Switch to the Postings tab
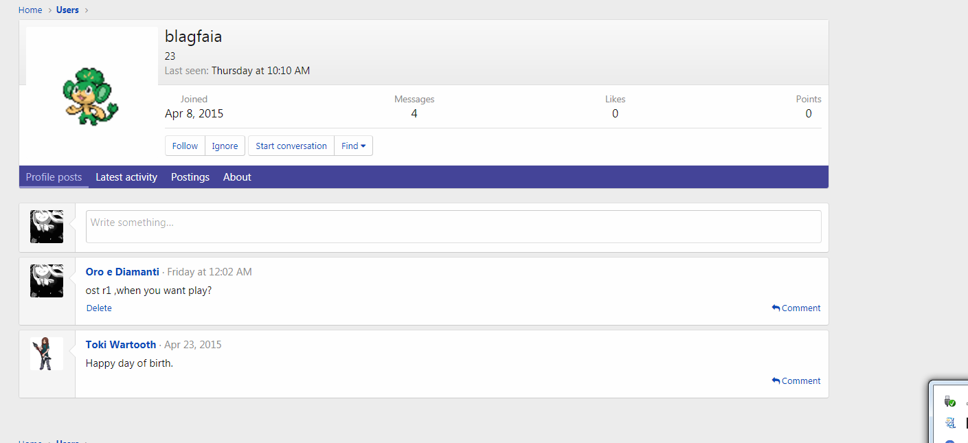 pos(190,177)
